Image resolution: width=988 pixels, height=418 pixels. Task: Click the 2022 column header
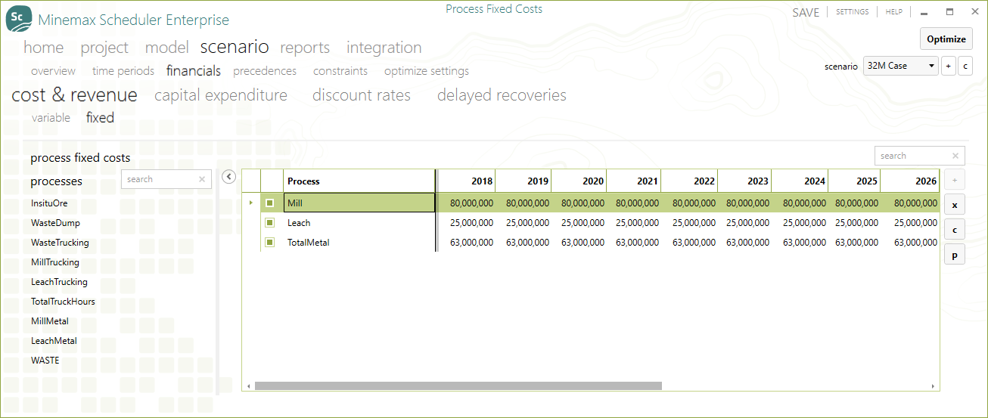pyautogui.click(x=690, y=181)
